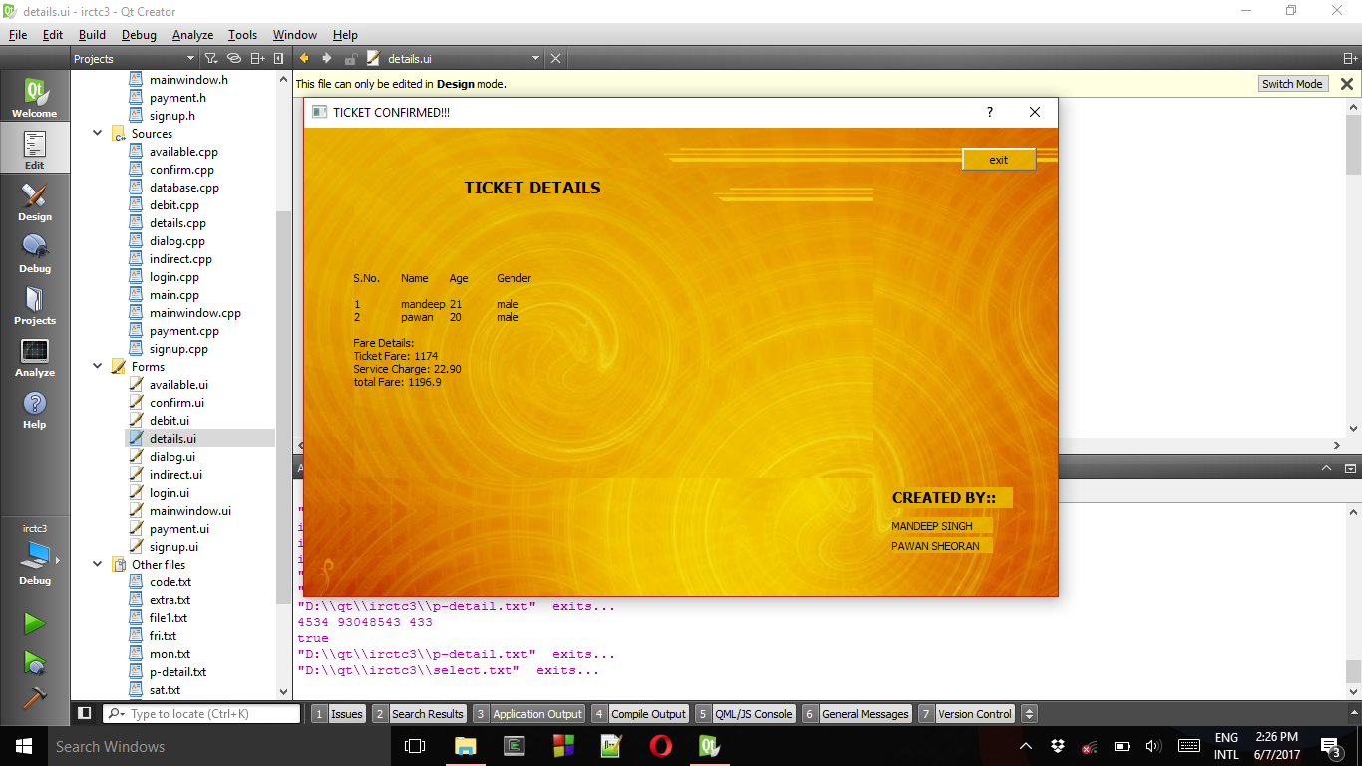Open Help mode in sidebar
This screenshot has height=766, width=1362.
coord(35,409)
